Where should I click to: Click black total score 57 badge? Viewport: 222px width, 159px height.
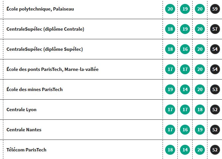[x=215, y=29]
